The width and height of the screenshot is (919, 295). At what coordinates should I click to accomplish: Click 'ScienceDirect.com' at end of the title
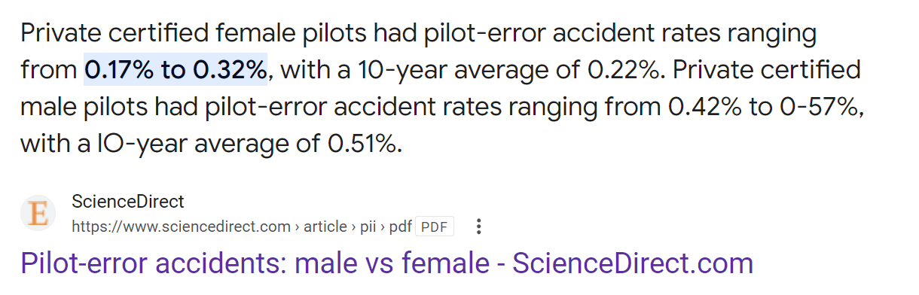633,263
